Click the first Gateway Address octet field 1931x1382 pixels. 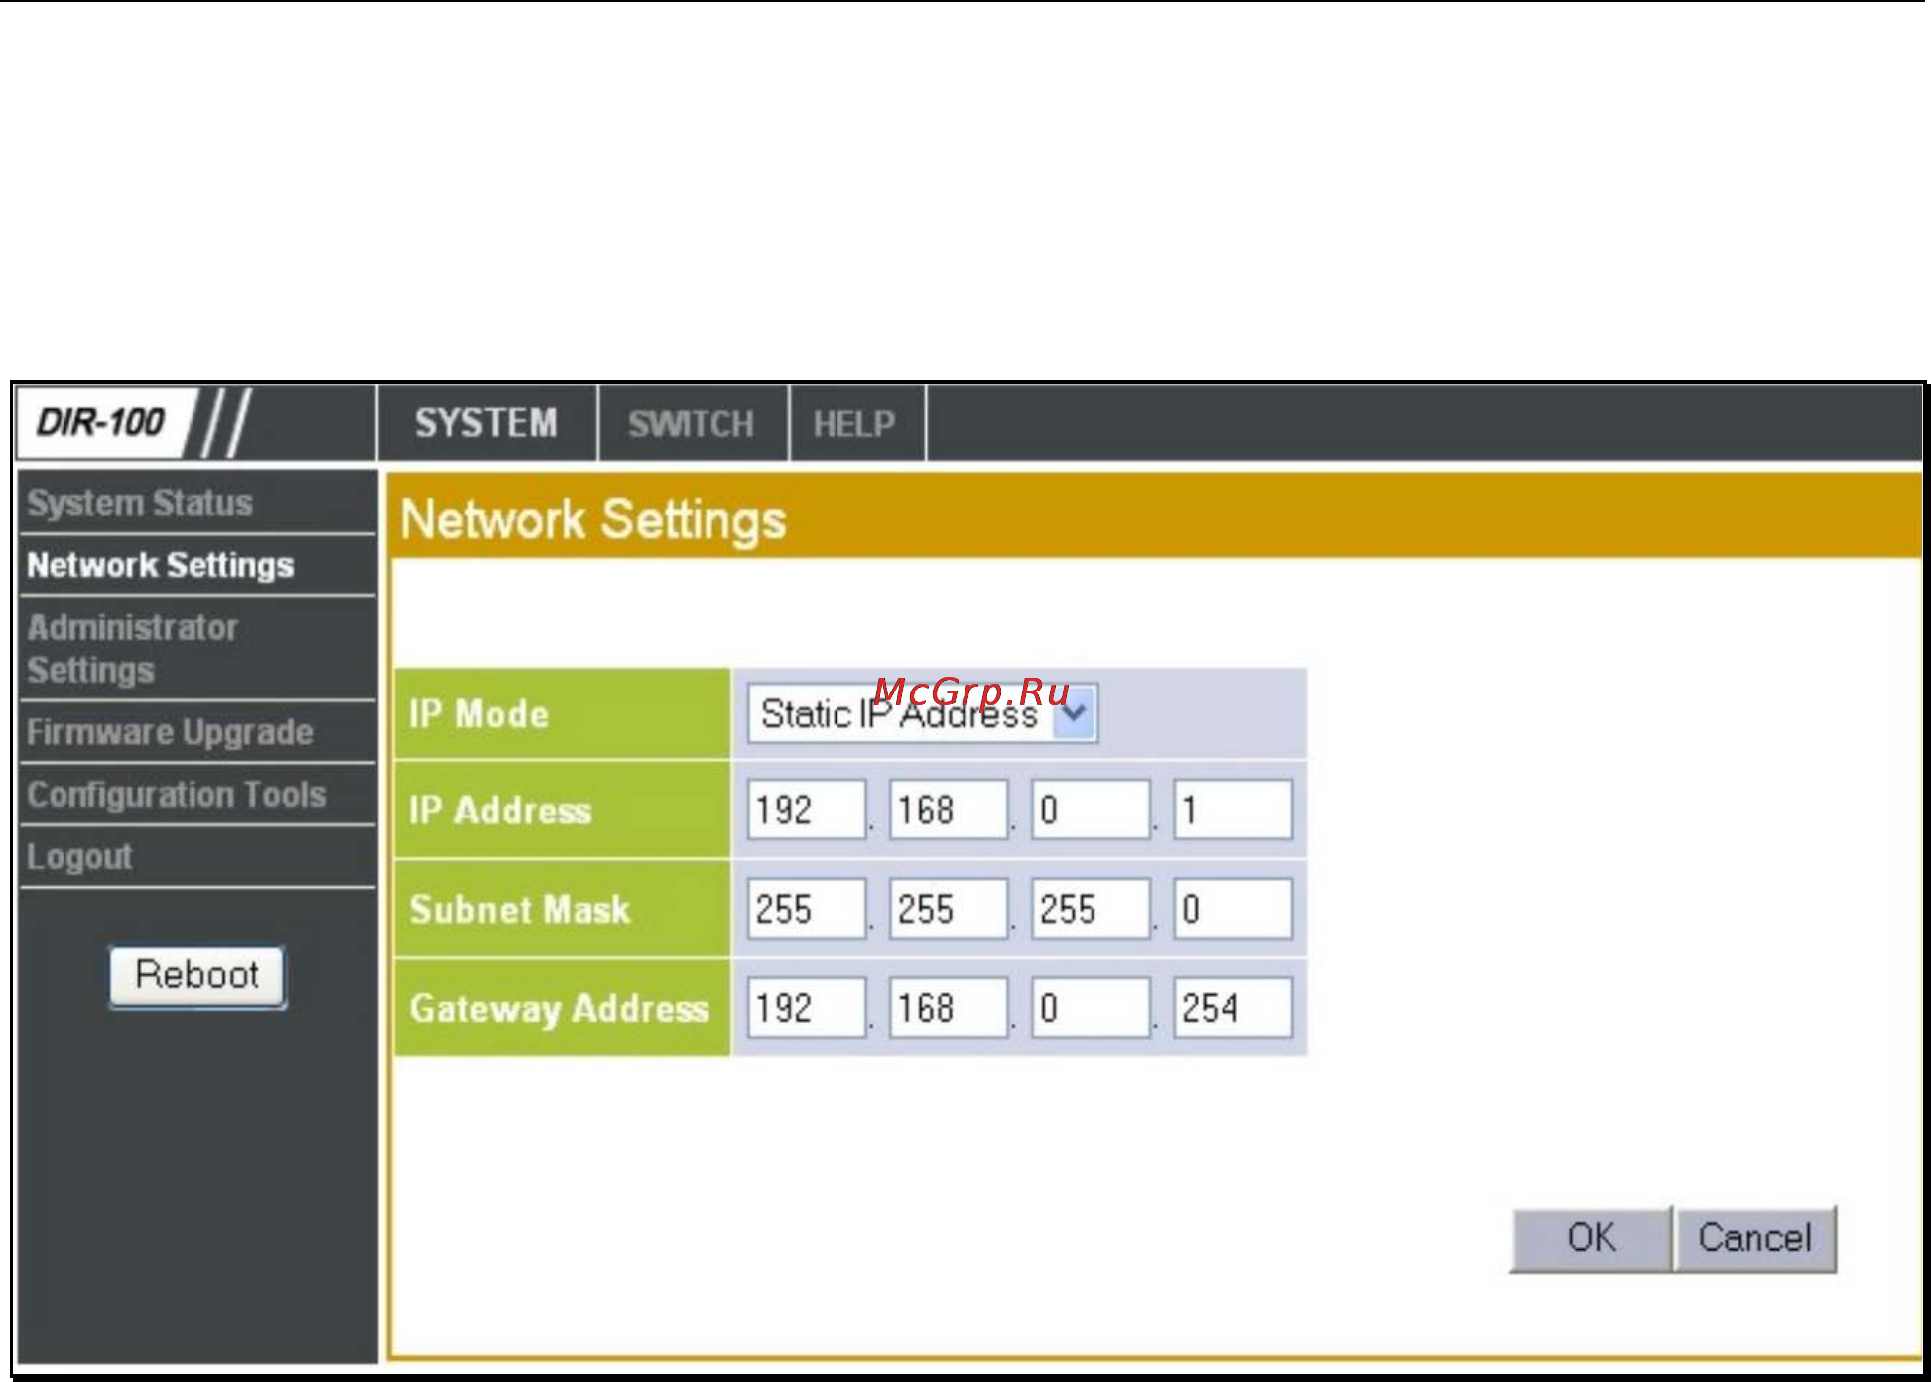tap(807, 1008)
